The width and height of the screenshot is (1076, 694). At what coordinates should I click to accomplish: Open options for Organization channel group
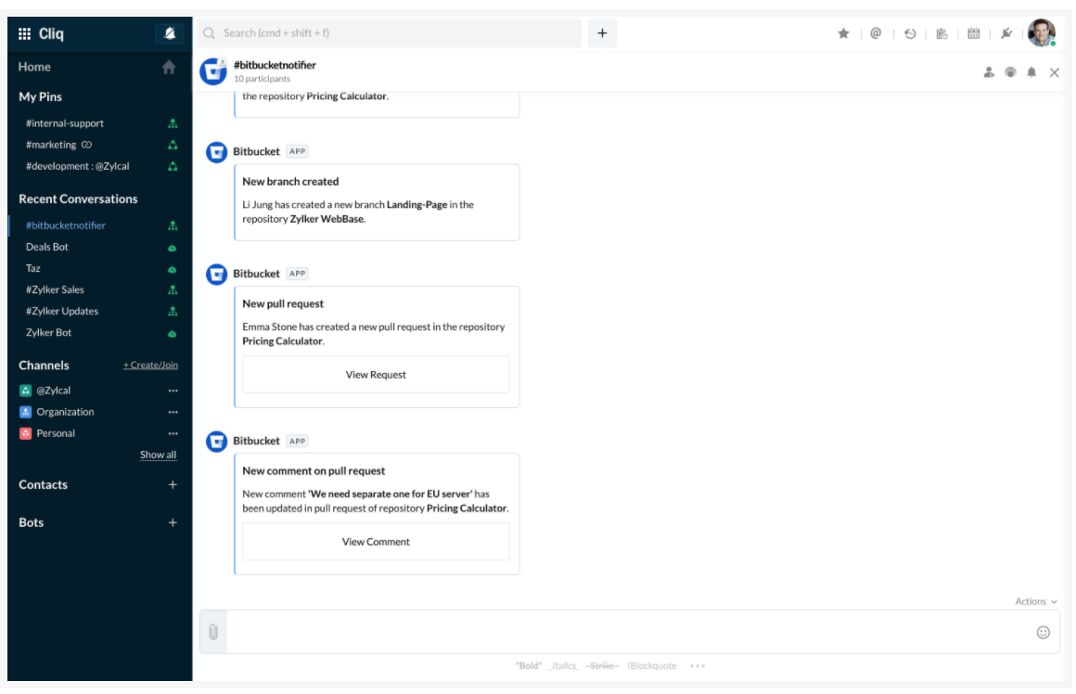coord(173,413)
